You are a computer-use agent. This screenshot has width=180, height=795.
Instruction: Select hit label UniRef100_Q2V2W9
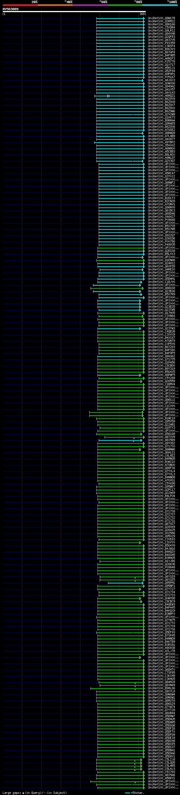(161, 114)
